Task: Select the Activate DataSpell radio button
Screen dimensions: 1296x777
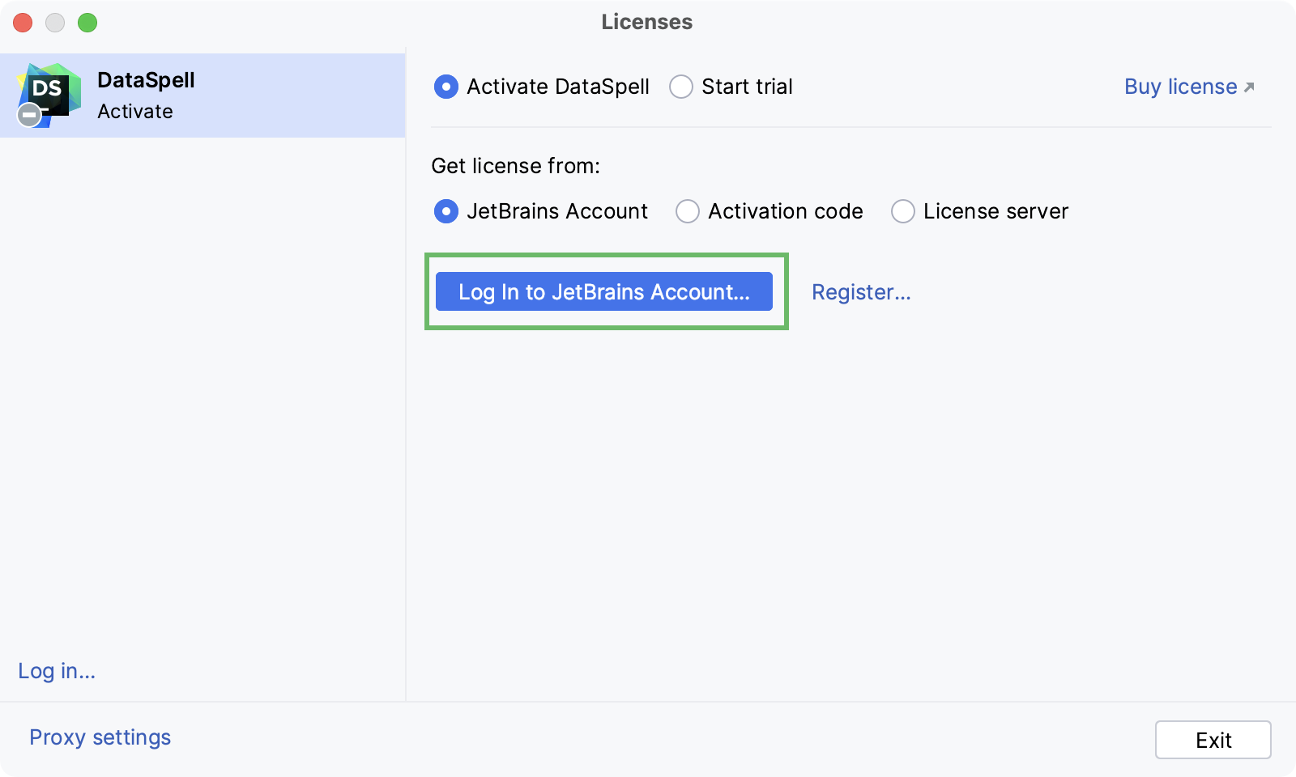Action: tap(446, 87)
